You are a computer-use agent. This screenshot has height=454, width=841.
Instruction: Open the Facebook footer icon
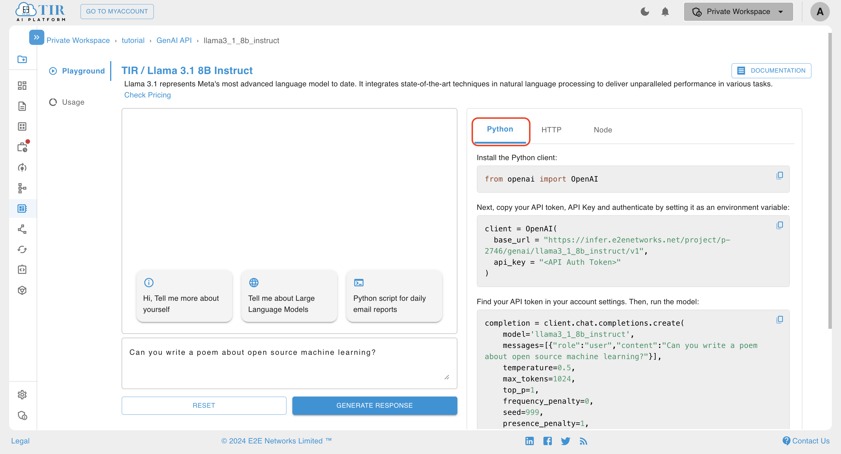click(x=548, y=441)
